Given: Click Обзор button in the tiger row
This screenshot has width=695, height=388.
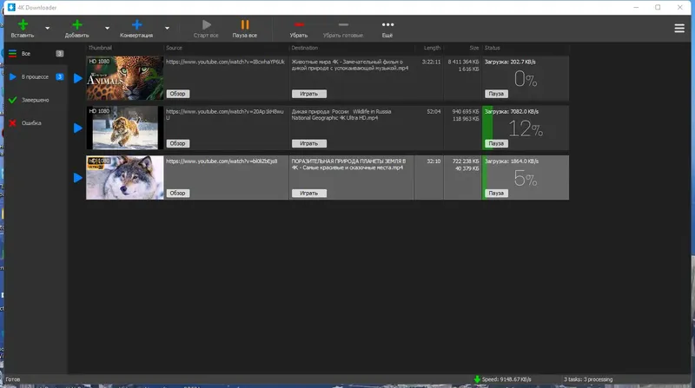Looking at the screenshot, I should [178, 143].
